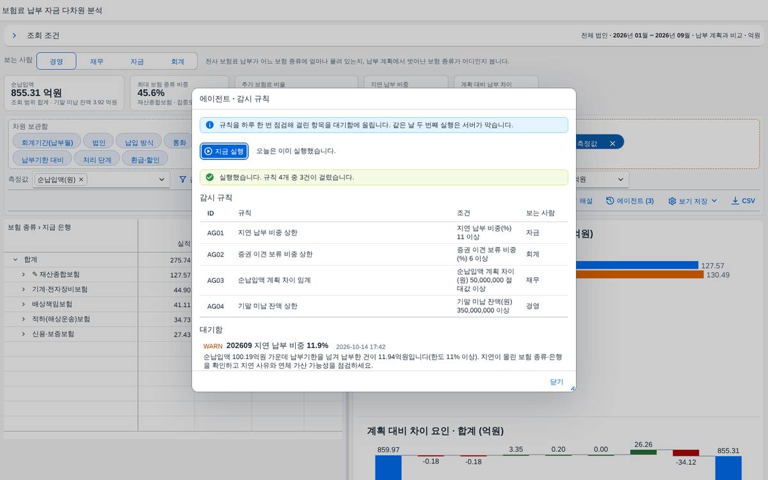Close the dialog with 닫기

[556, 381]
